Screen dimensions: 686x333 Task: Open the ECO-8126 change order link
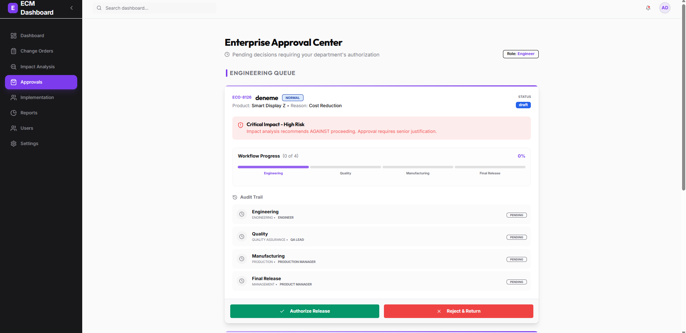[x=242, y=97]
